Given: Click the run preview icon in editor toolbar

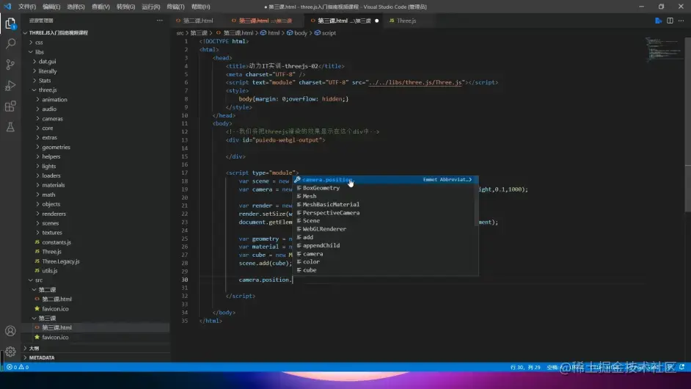Looking at the screenshot, I should tap(659, 21).
